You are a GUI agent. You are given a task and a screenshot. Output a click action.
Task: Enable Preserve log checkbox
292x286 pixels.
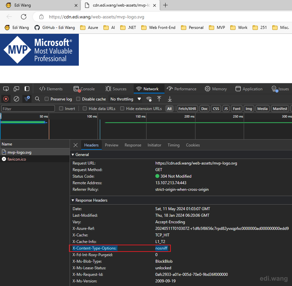[x=47, y=99]
